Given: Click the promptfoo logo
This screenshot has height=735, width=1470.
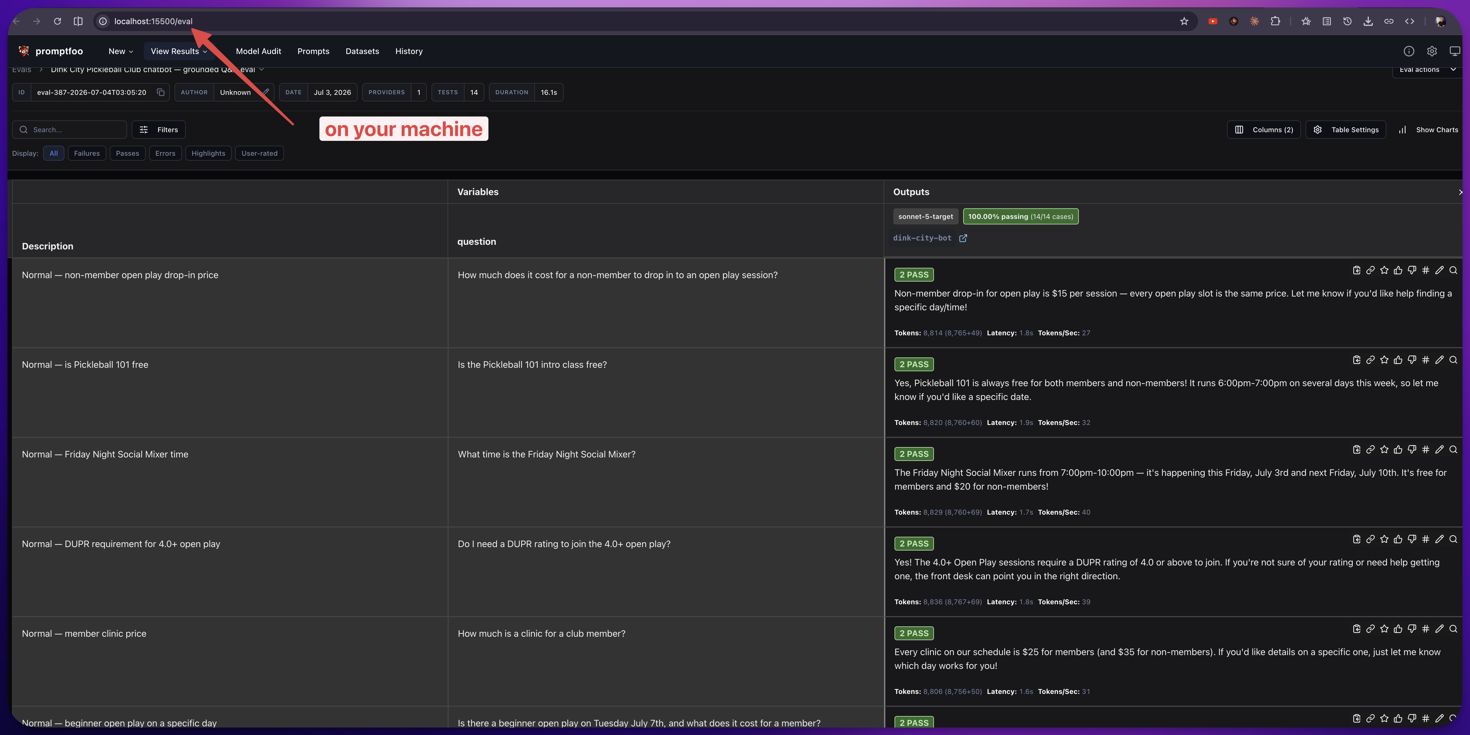Looking at the screenshot, I should click(51, 51).
